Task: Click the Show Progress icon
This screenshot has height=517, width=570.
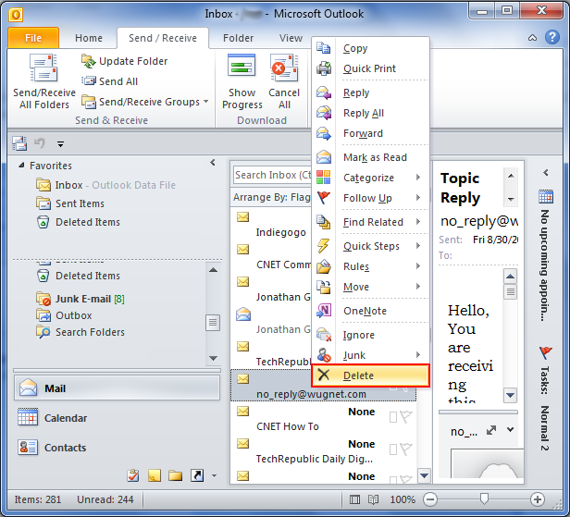Action: tap(242, 70)
